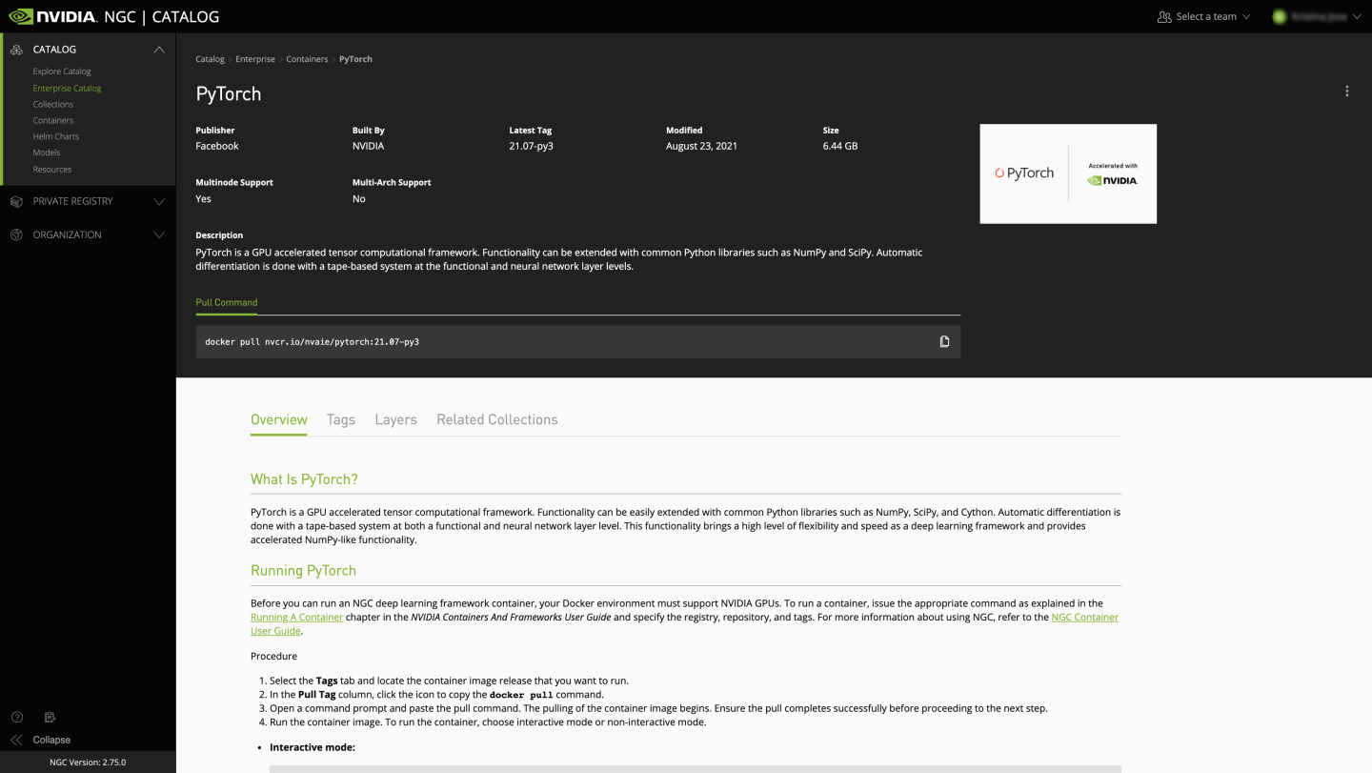
Task: Open Private Registry via its sidebar icon
Action: [x=15, y=201]
